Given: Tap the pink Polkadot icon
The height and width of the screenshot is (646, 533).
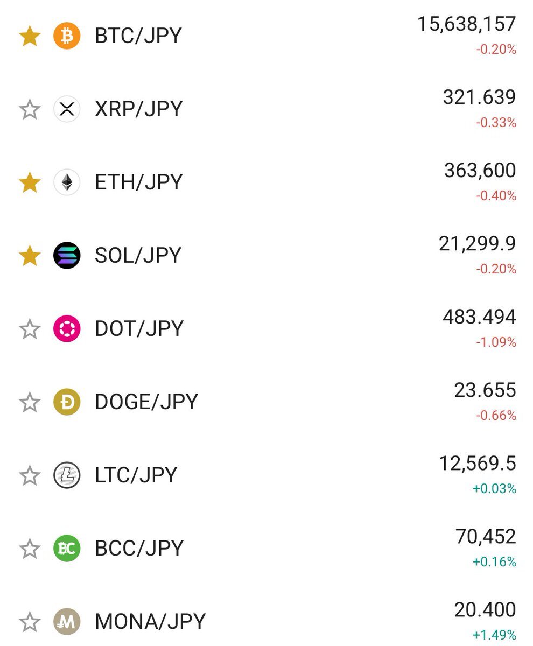Looking at the screenshot, I should [67, 329].
